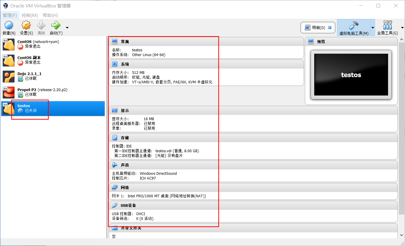Click the Other Linux (64-bit) OS value
This screenshot has width=405, height=246.
(x=149, y=55)
